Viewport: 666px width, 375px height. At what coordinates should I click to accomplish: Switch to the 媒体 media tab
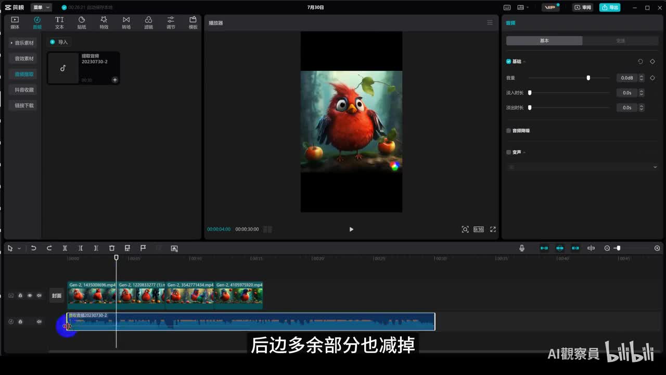15,22
